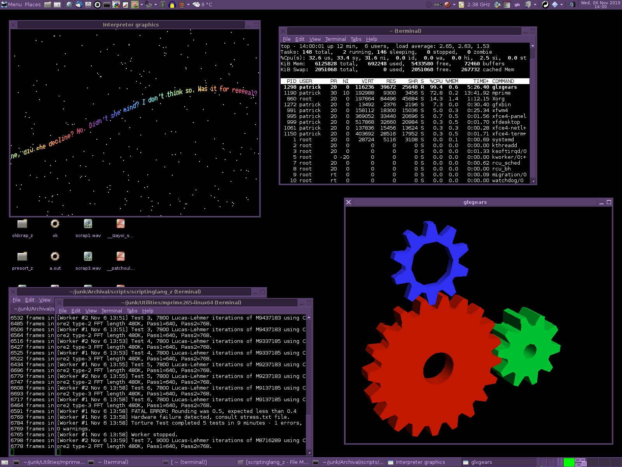
Task: Switch to ~/junk/Utilities/mprime taskbar button
Action: 49,462
